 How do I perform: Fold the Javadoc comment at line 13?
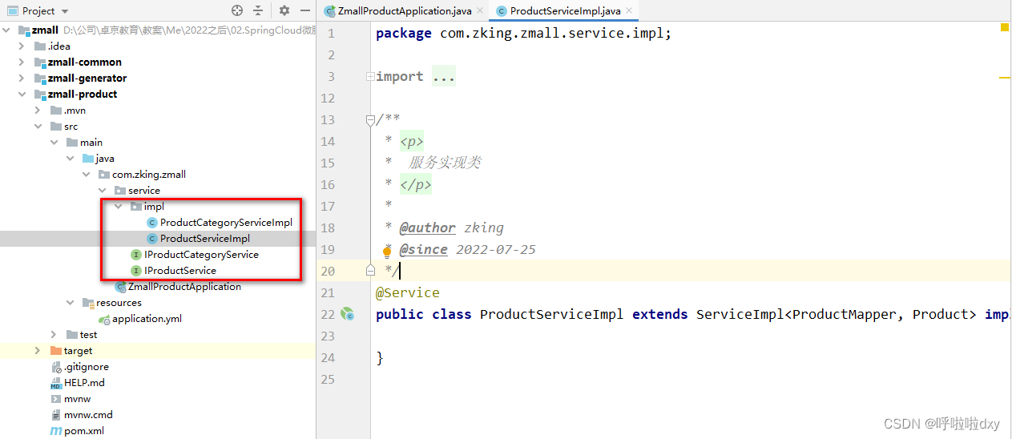369,120
